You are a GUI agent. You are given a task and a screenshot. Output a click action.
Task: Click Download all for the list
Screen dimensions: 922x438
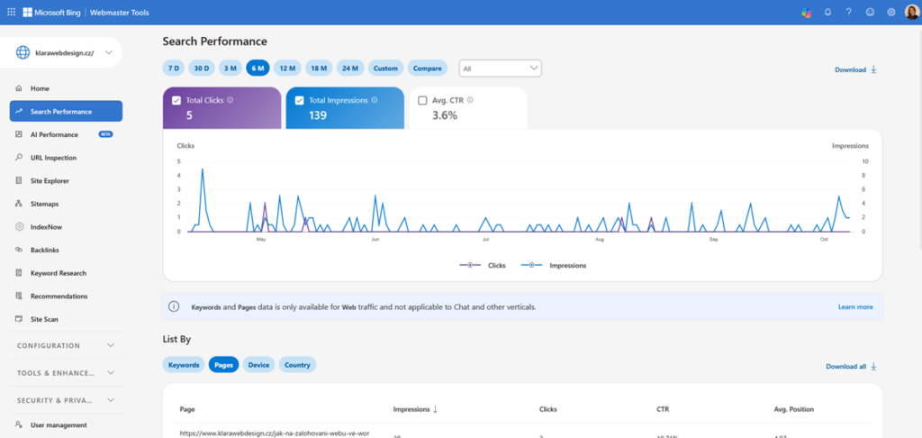coord(851,366)
